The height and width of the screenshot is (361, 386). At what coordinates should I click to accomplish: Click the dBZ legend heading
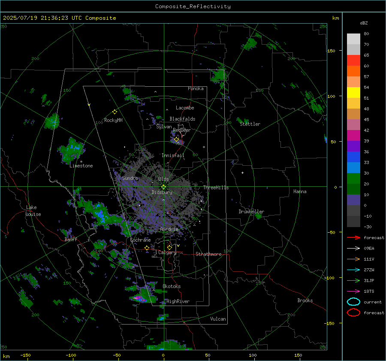(364, 23)
